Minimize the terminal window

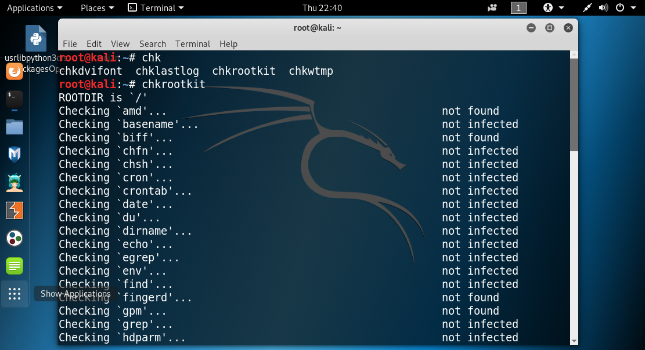pos(531,28)
